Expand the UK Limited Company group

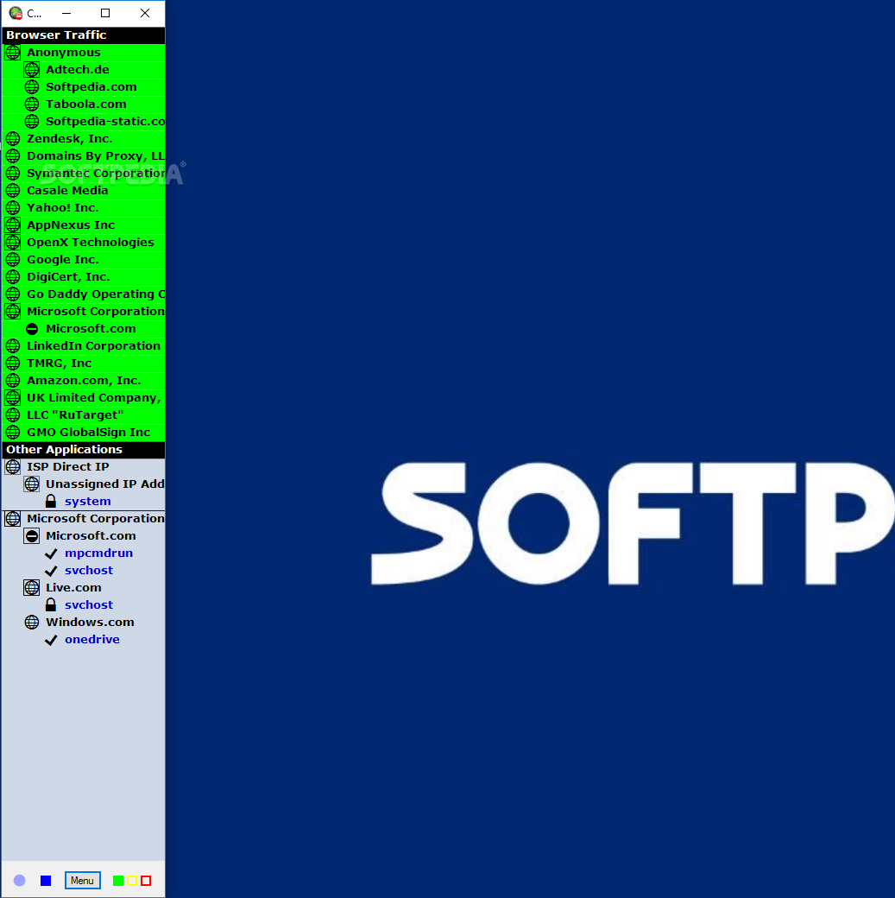pyautogui.click(x=13, y=398)
